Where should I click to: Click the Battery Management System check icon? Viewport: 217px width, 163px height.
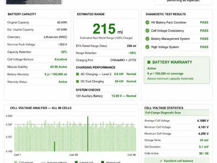point(147,39)
